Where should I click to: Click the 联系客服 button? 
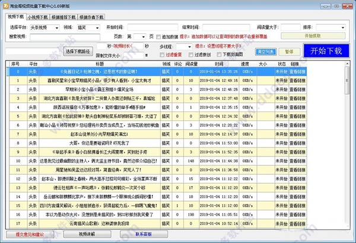(x=144, y=234)
